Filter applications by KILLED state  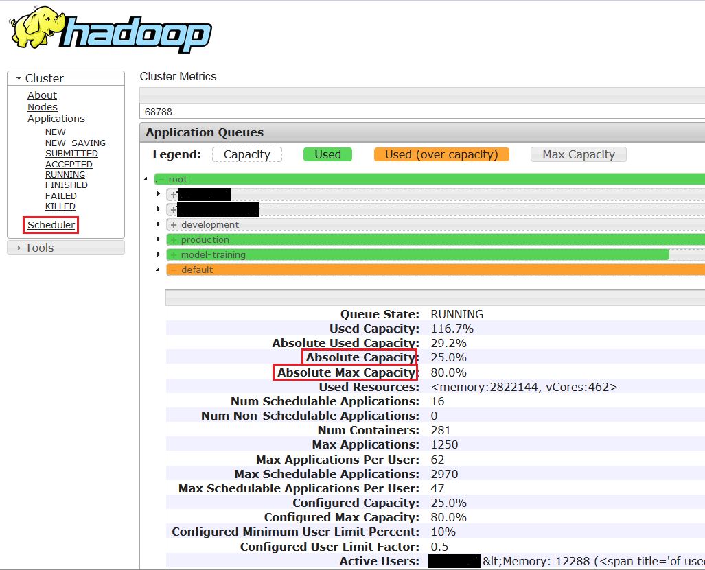tap(60, 206)
